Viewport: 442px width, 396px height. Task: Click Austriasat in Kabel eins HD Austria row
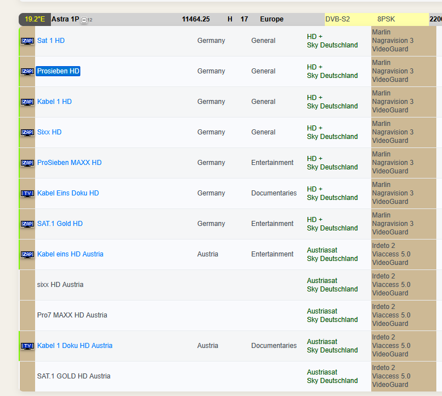point(322,250)
